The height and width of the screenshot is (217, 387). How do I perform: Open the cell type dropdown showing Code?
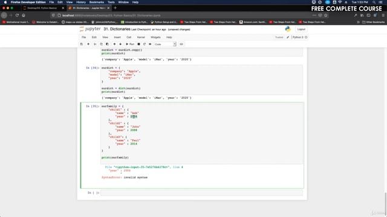point(165,44)
